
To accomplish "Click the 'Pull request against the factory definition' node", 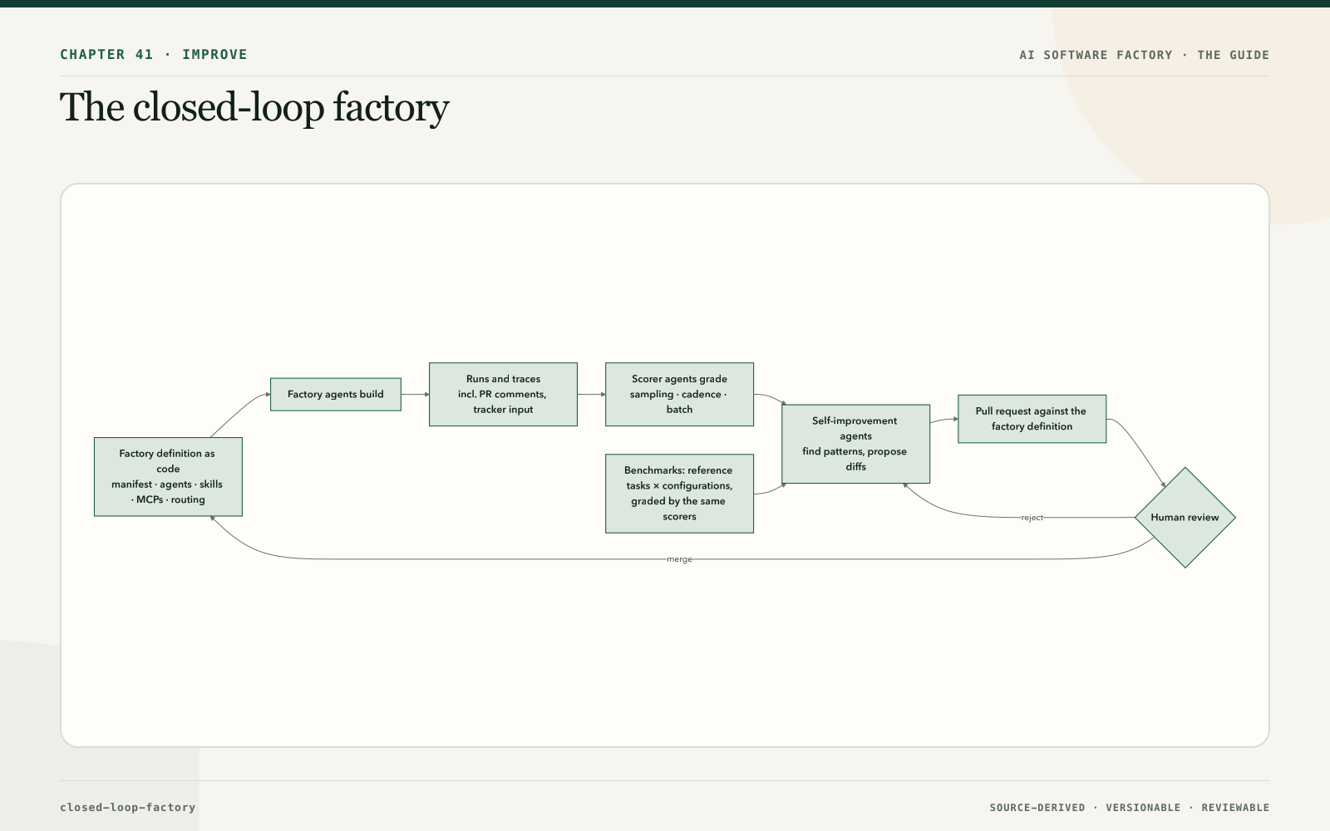I will tap(1032, 419).
